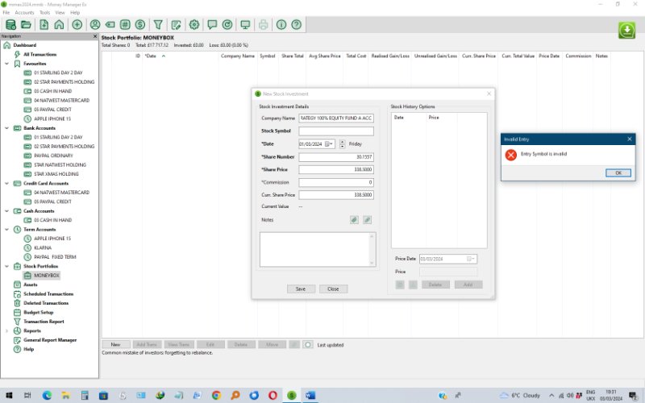Go to Home page via toolbar house icon
This screenshot has width=645, height=403.
click(x=59, y=25)
